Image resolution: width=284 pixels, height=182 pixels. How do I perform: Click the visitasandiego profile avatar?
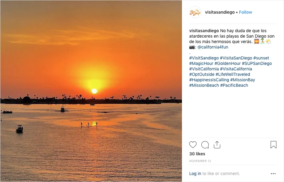[195, 12]
